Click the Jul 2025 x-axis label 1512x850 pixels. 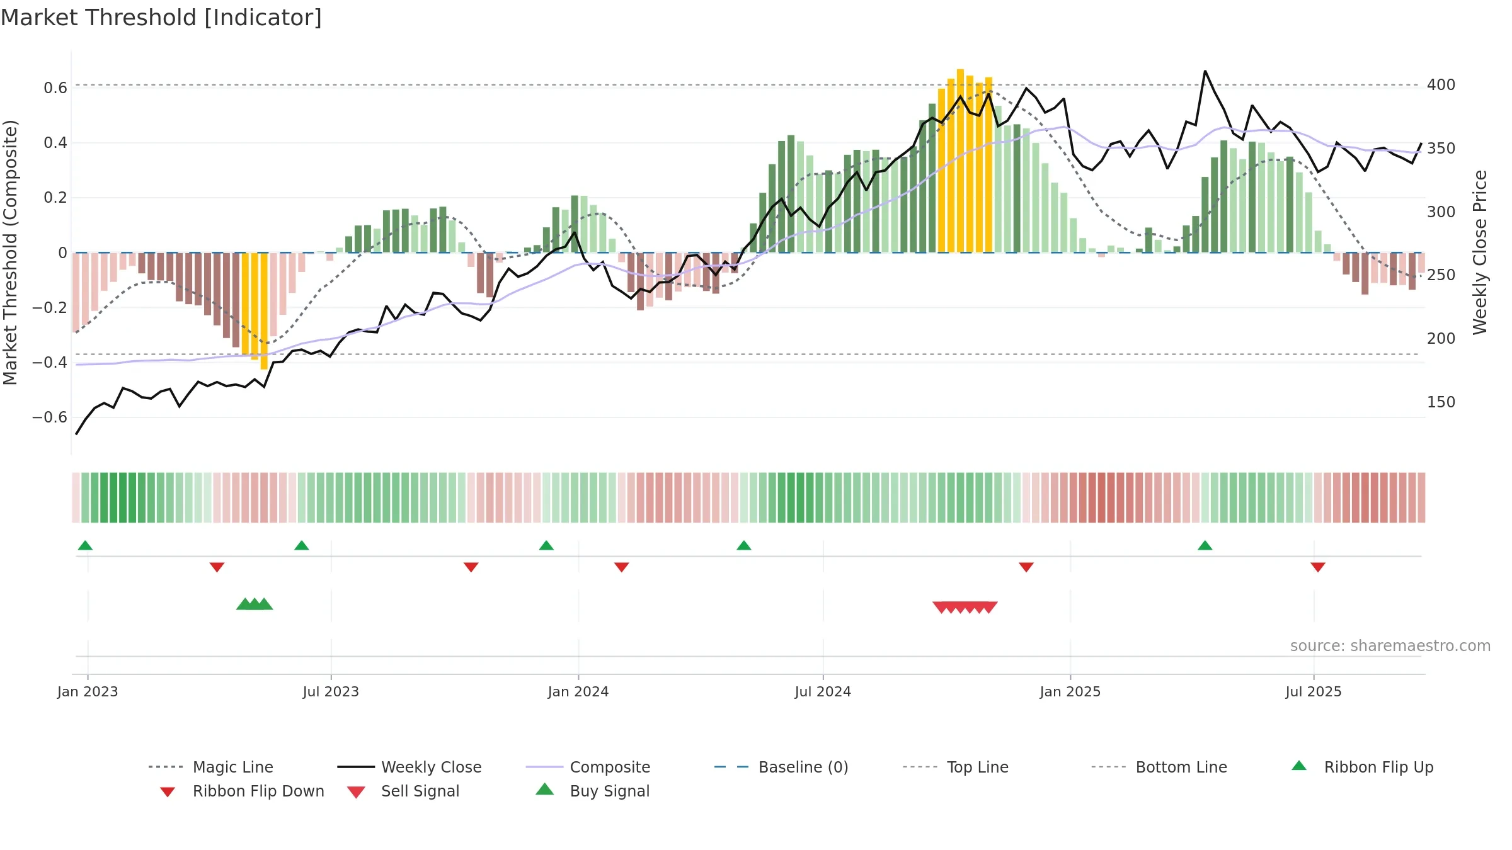(x=1314, y=691)
